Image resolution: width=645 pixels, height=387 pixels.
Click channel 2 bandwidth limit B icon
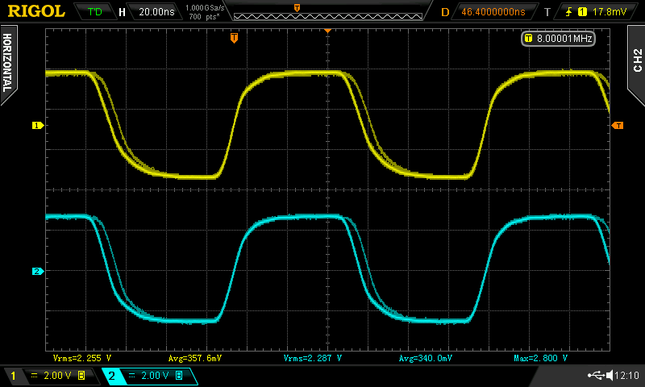pos(179,376)
